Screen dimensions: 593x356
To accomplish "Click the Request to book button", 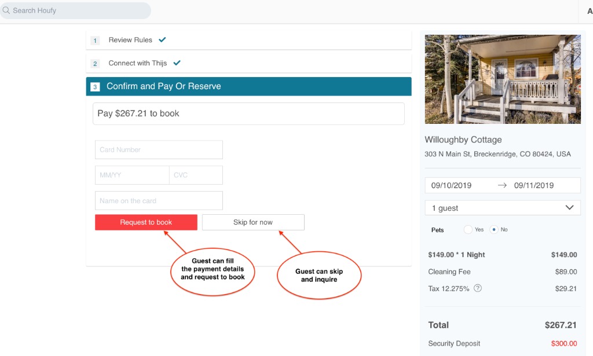I will tap(145, 222).
